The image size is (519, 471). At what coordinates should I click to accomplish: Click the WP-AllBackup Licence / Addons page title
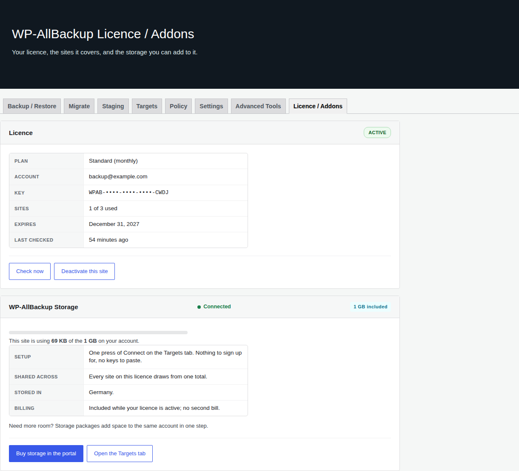click(103, 34)
